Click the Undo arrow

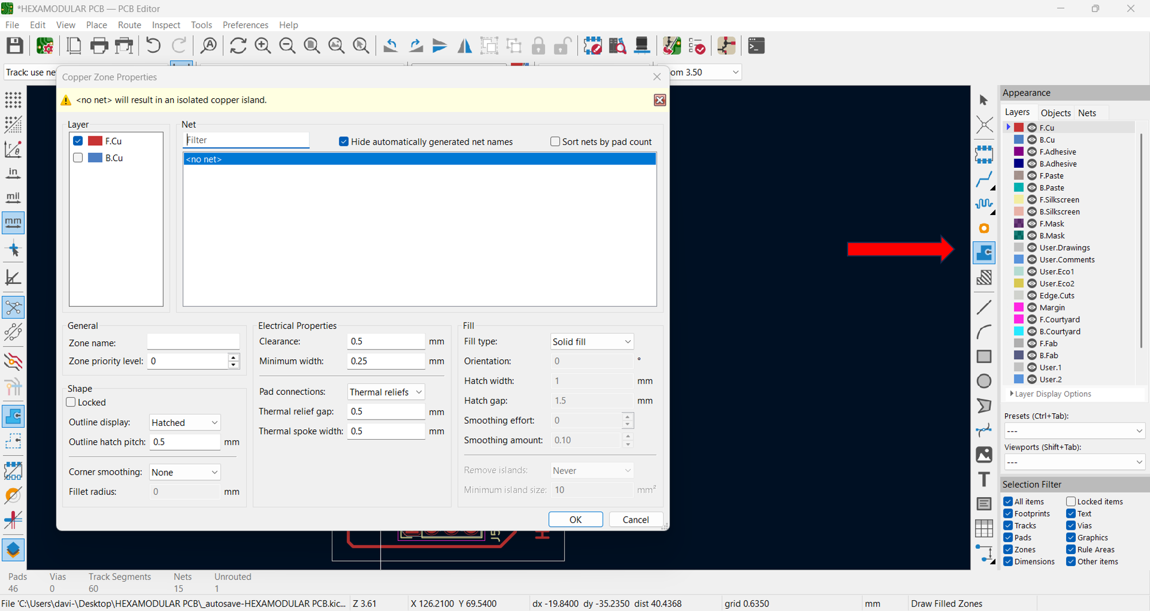(x=153, y=45)
